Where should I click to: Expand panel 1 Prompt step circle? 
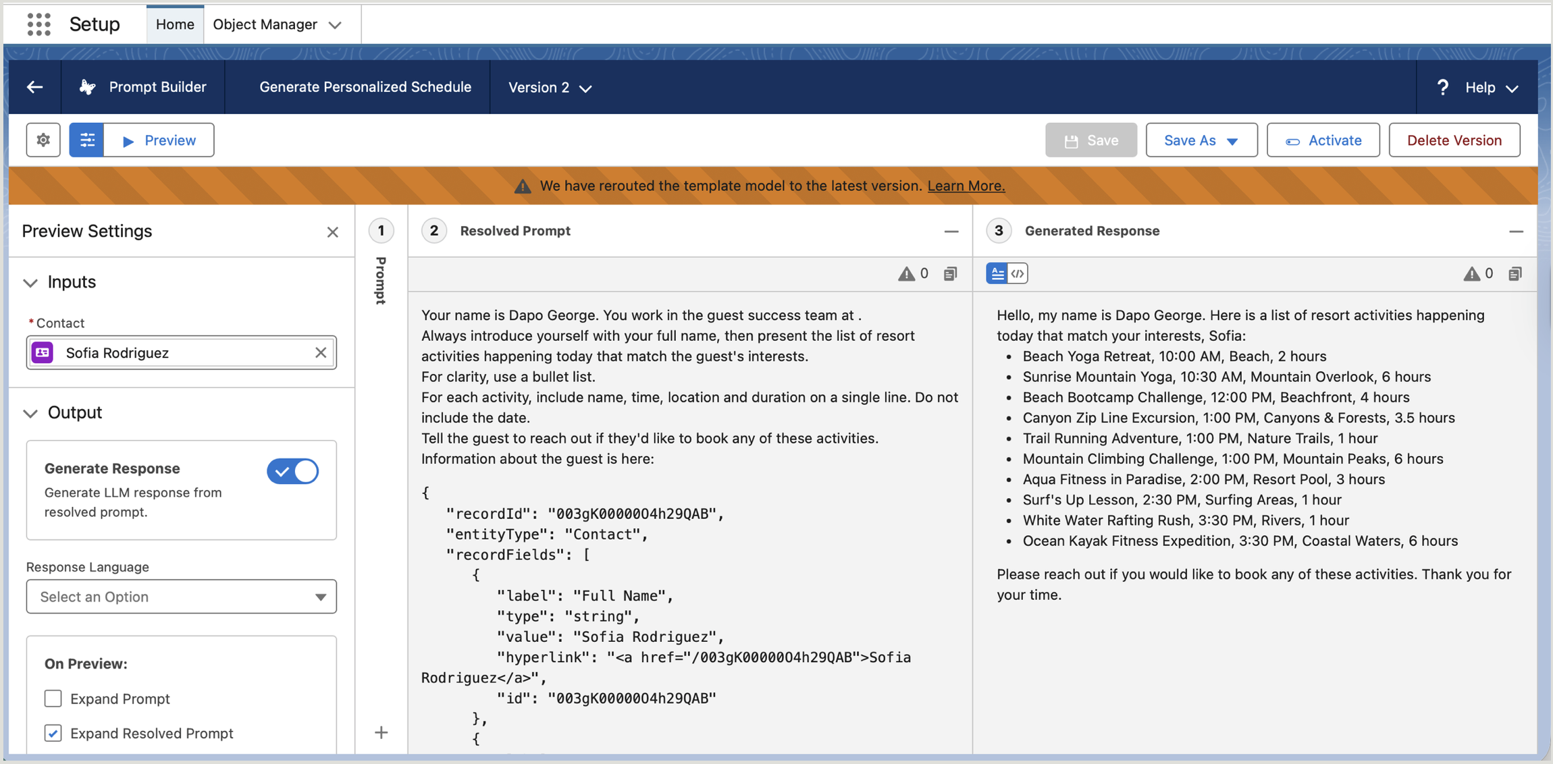point(381,231)
